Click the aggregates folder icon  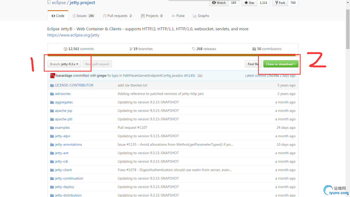[x=52, y=102]
